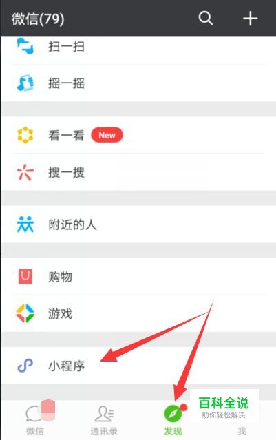Switch to the 通讯录 contacts tab
The image size is (276, 440).
pyautogui.click(x=104, y=420)
